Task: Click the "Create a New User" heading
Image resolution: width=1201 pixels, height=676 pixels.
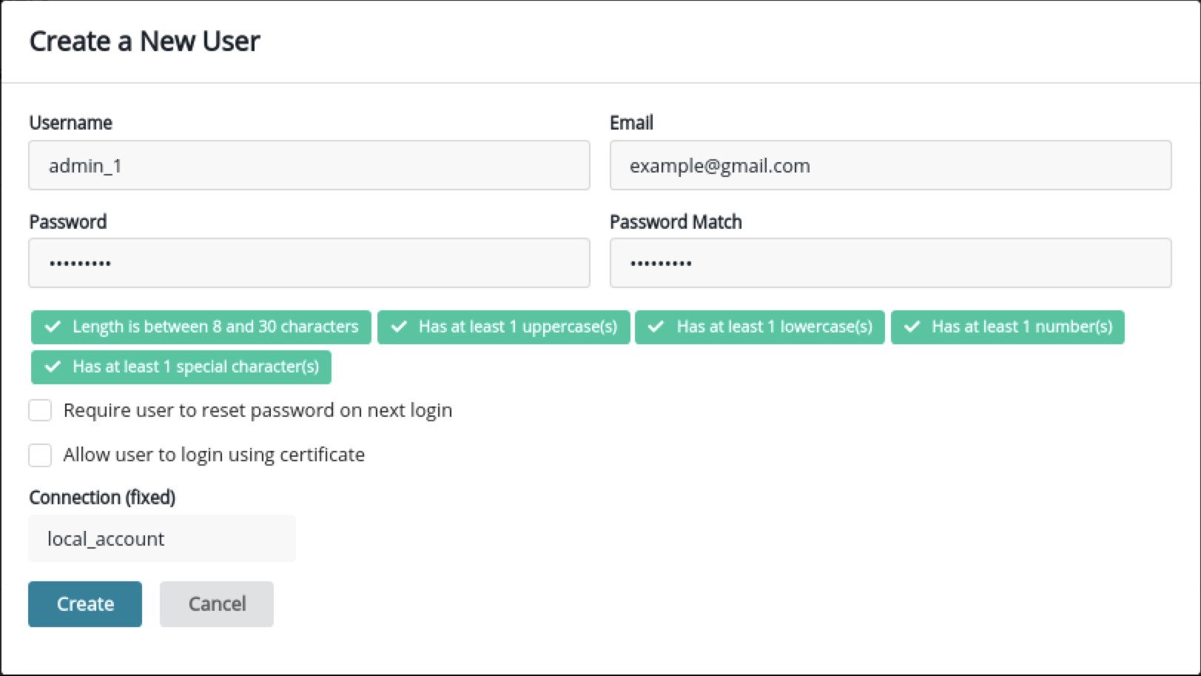Action: (144, 41)
